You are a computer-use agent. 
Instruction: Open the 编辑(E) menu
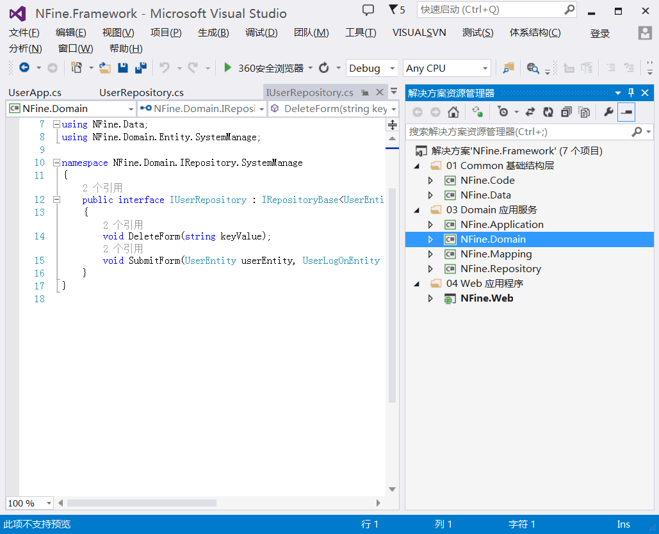click(71, 33)
